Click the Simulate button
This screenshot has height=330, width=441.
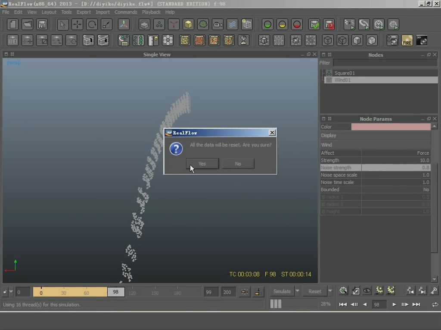pyautogui.click(x=282, y=291)
